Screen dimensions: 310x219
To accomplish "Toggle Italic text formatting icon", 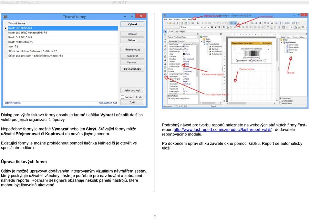I will 215,27.
